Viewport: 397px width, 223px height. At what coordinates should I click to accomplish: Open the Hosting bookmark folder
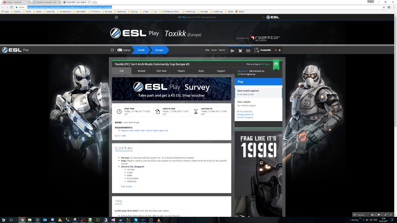pyautogui.click(x=133, y=11)
